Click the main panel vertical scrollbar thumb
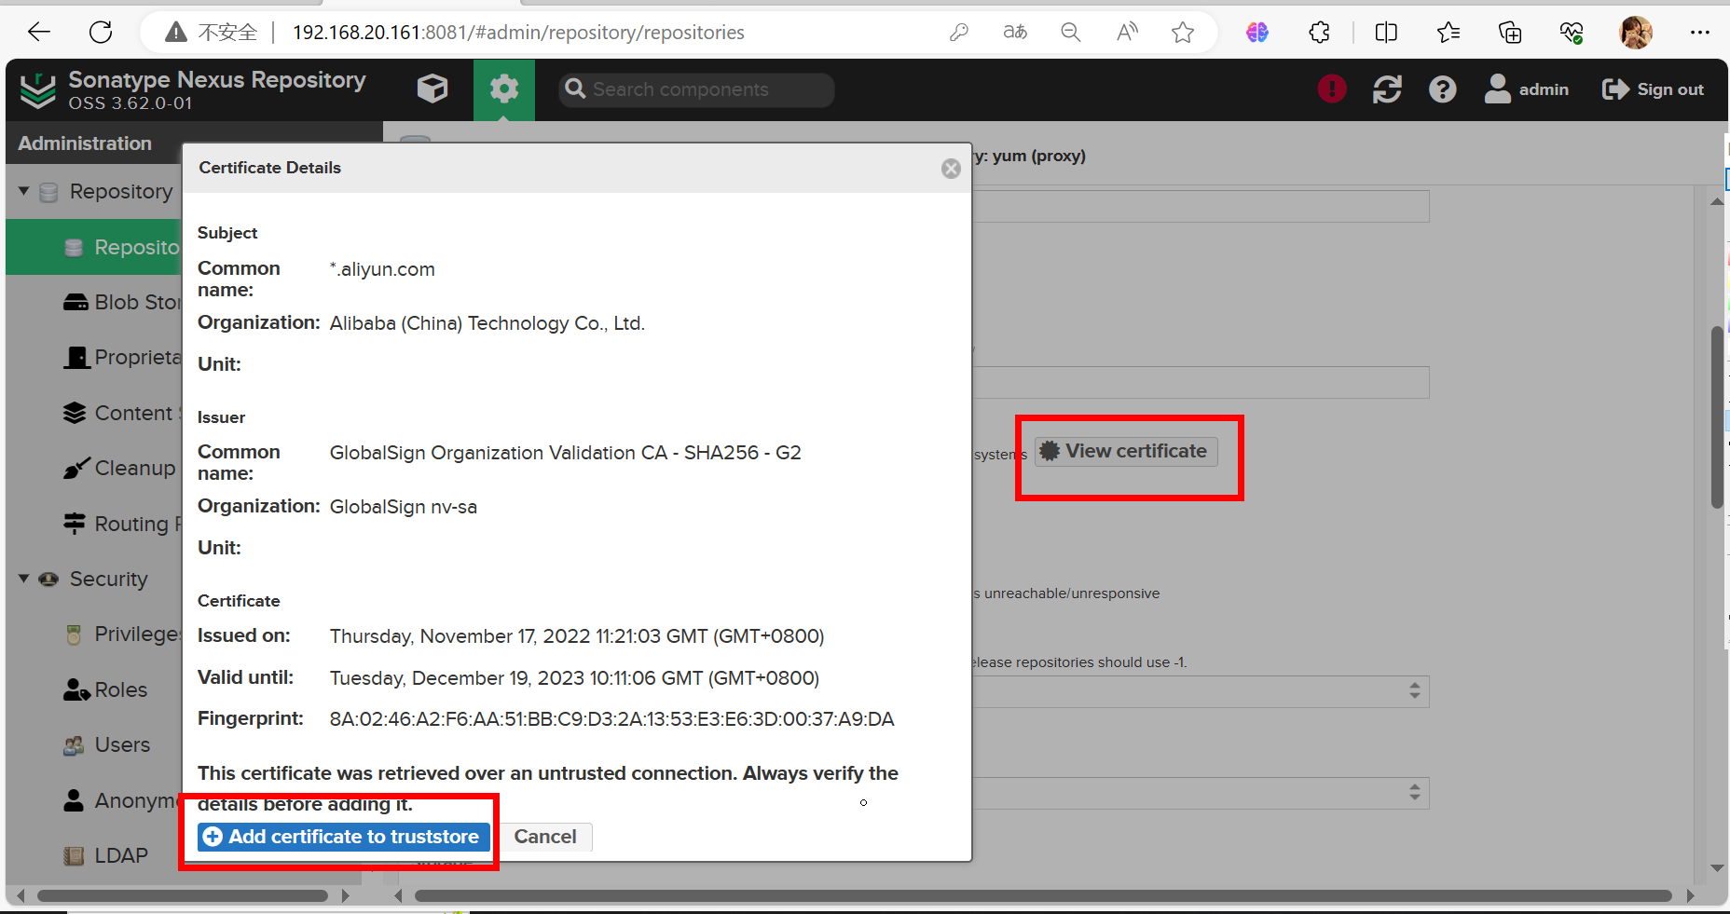The width and height of the screenshot is (1730, 914). tap(1717, 416)
